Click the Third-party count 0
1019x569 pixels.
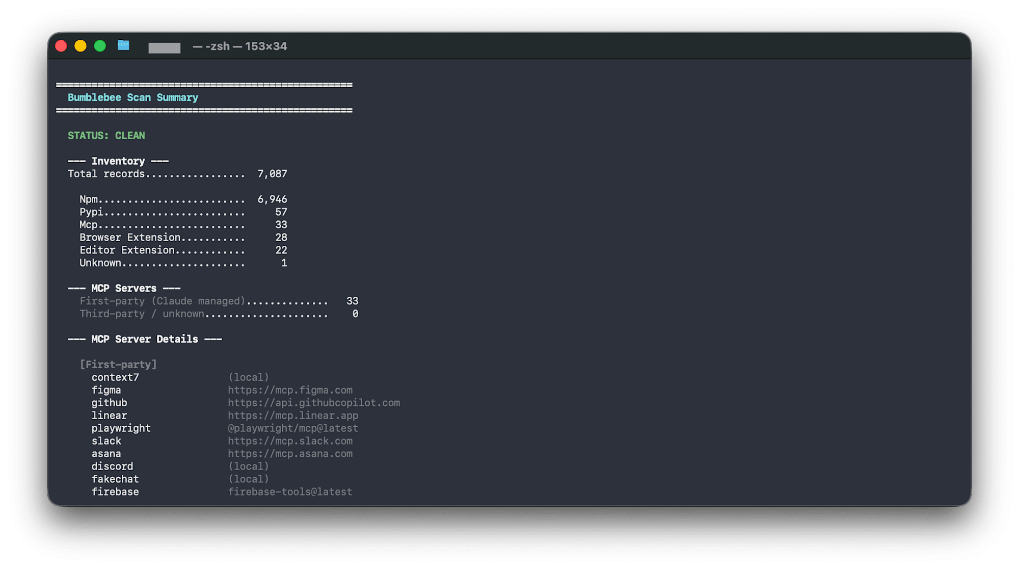pos(355,314)
